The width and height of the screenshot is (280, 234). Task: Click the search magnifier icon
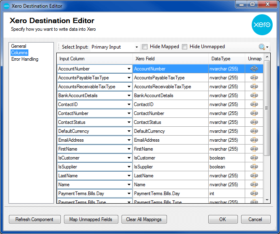tap(262, 47)
